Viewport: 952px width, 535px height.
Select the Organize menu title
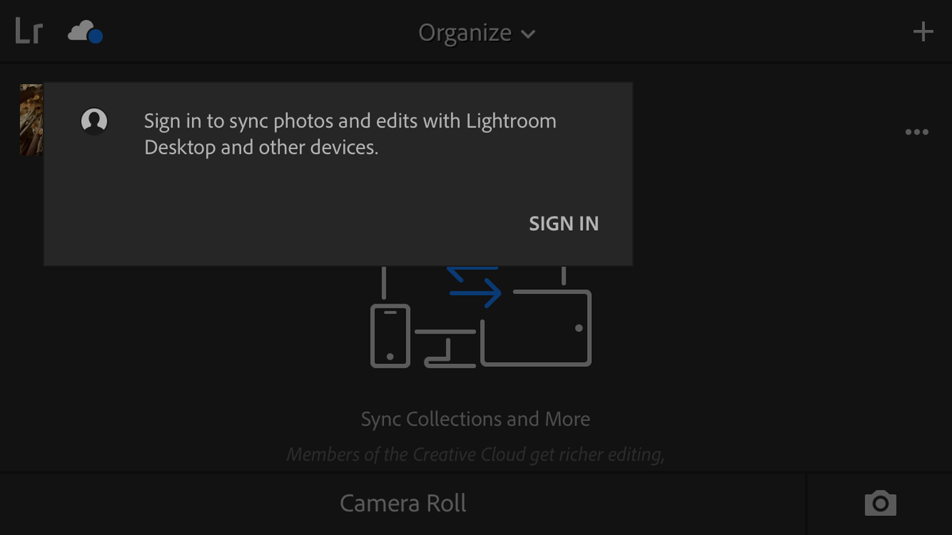click(464, 32)
